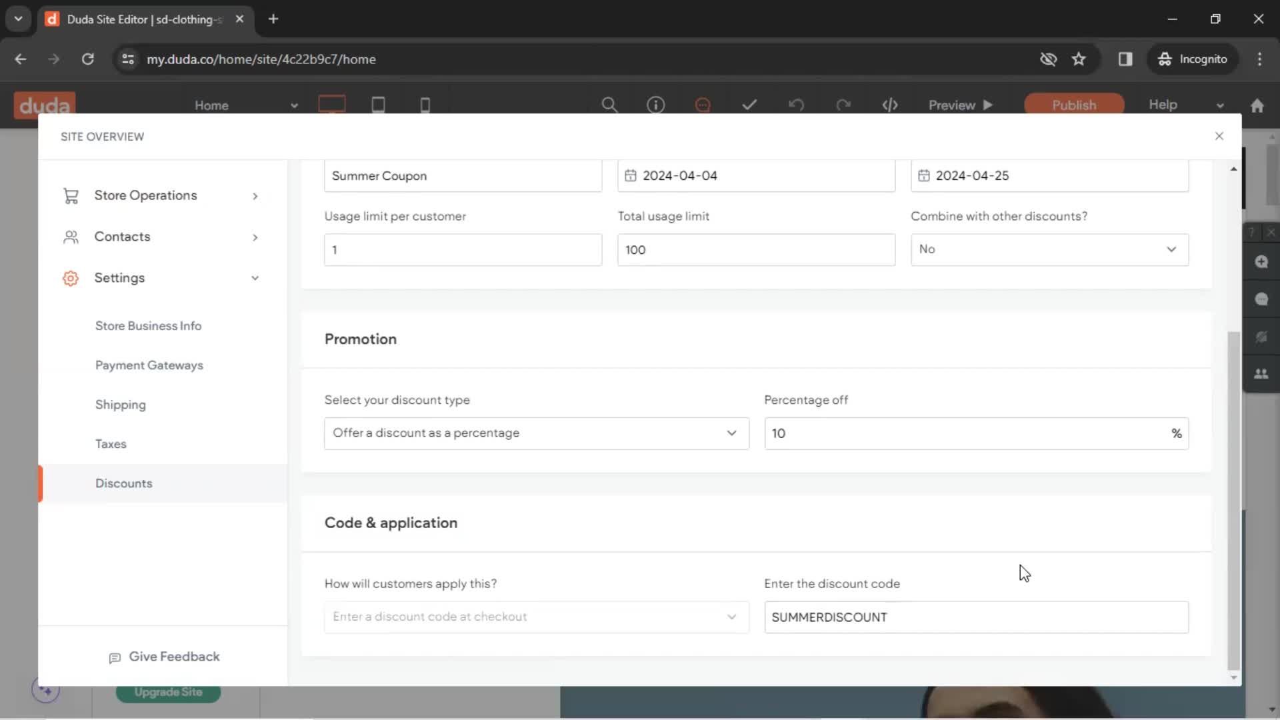This screenshot has width=1280, height=720.
Task: Click the Upgrade Site button
Action: coord(168,692)
